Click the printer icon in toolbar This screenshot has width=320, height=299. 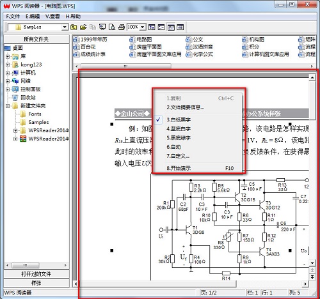[122, 27]
